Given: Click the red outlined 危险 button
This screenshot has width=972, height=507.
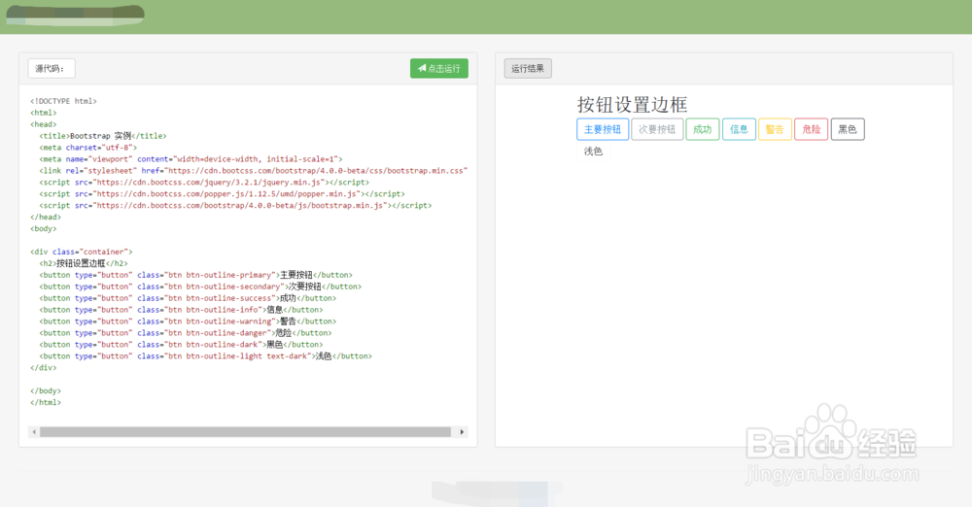Looking at the screenshot, I should pyautogui.click(x=812, y=129).
